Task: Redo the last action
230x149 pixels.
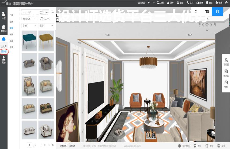Action: click(154, 3)
